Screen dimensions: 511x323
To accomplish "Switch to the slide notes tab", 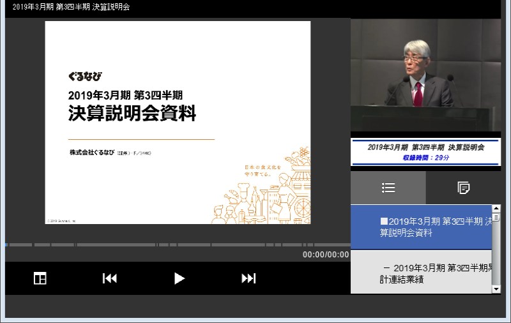I will click(464, 188).
